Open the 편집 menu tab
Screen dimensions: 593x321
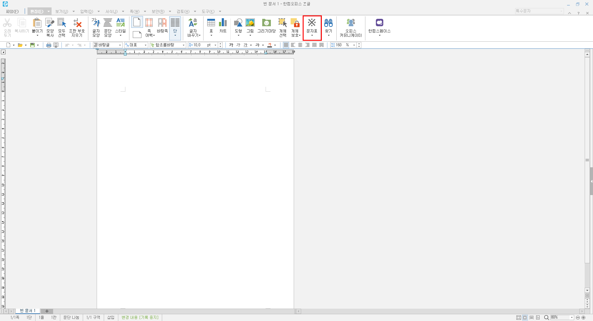click(x=37, y=11)
